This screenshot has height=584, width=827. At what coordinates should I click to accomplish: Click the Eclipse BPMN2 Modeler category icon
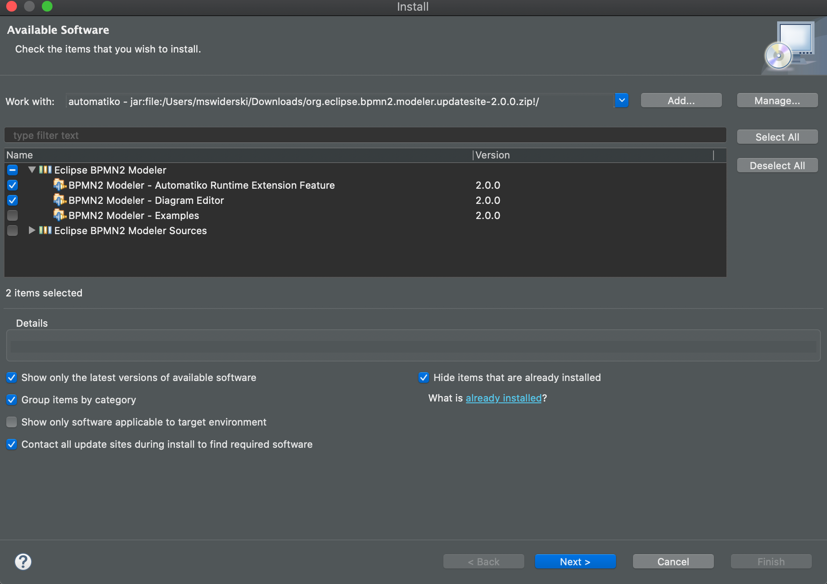pyautogui.click(x=45, y=170)
